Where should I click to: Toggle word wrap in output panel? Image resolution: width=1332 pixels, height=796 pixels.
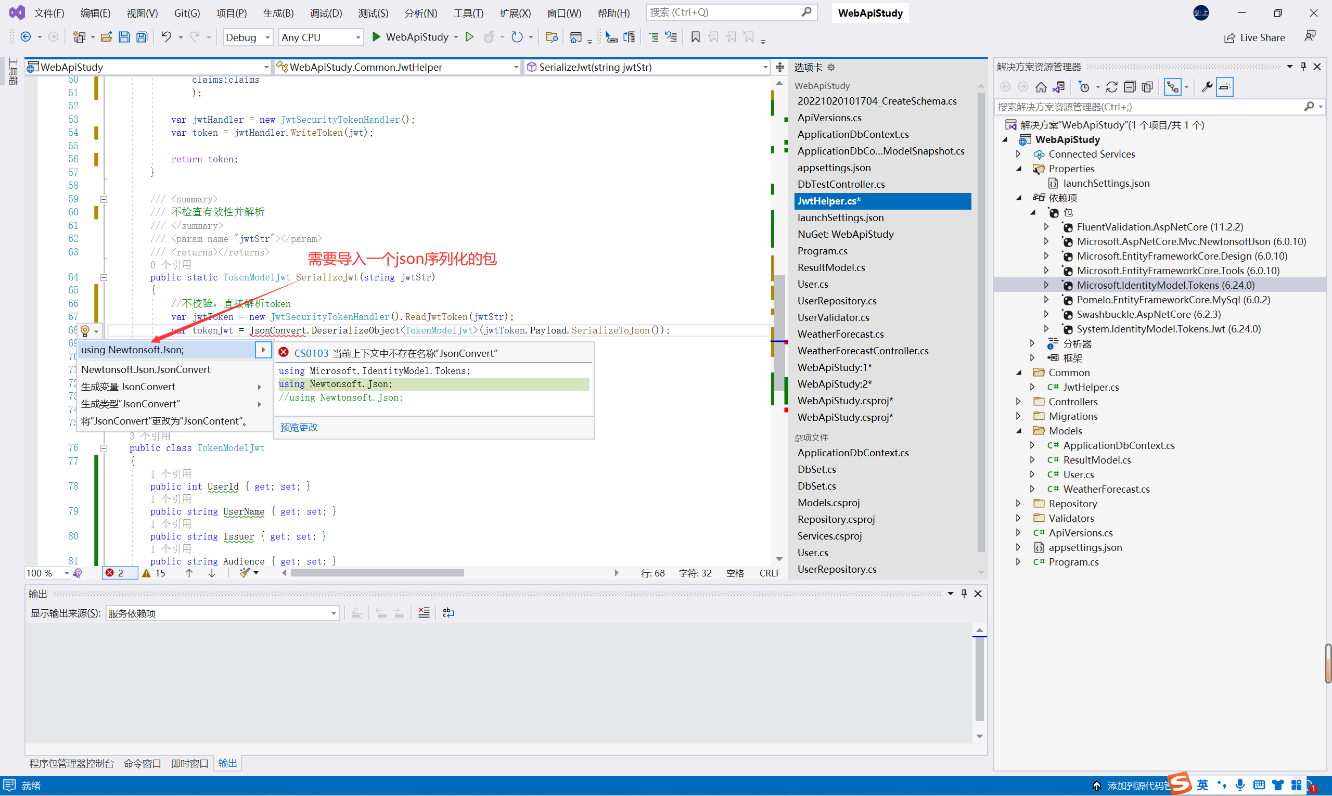(449, 612)
